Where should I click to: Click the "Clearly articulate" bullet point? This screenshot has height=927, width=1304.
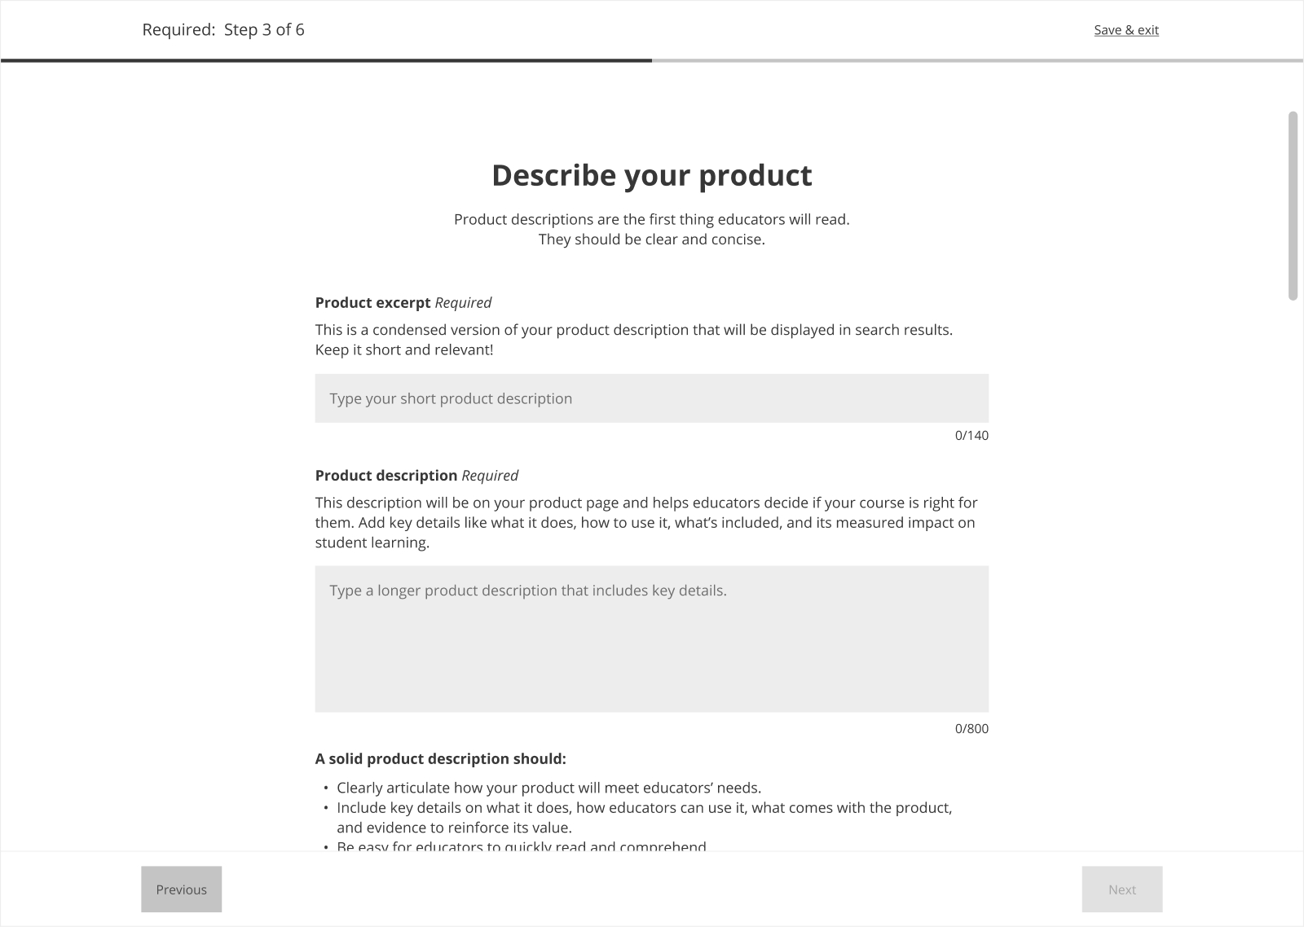[x=548, y=788]
